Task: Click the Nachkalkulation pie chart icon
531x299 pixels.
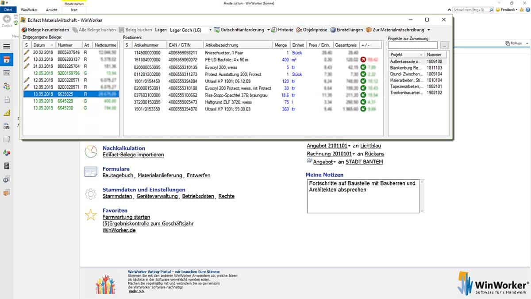Action: point(91,151)
